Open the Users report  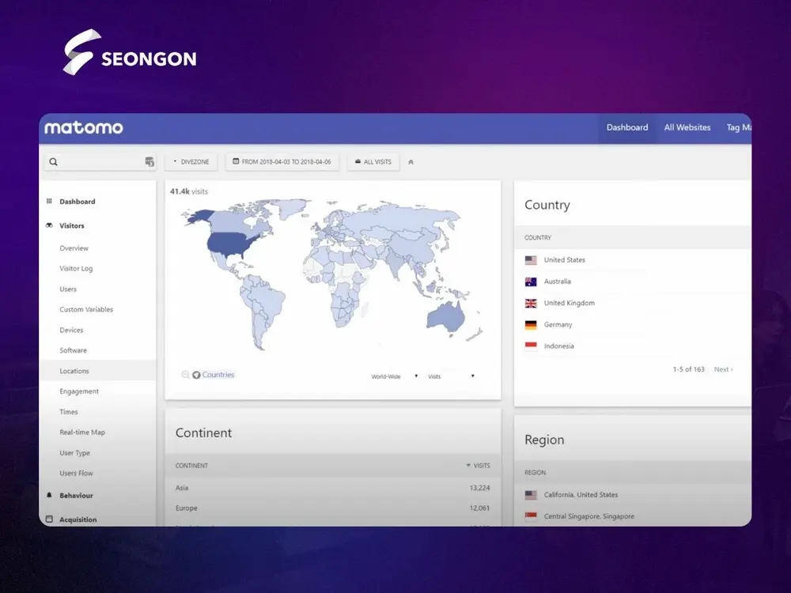pyautogui.click(x=68, y=289)
